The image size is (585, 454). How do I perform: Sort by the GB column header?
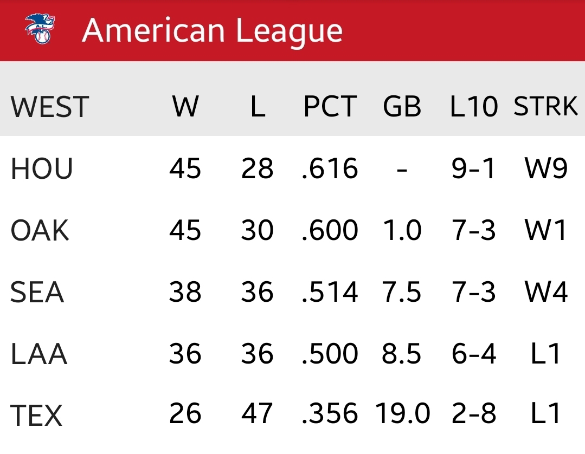point(402,107)
